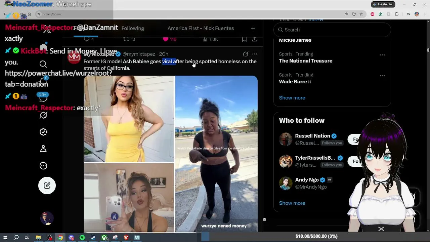Viewport: 430px width, 242px height.
Task: Switch to America First - Nick Fuentes tab
Action: (201, 28)
